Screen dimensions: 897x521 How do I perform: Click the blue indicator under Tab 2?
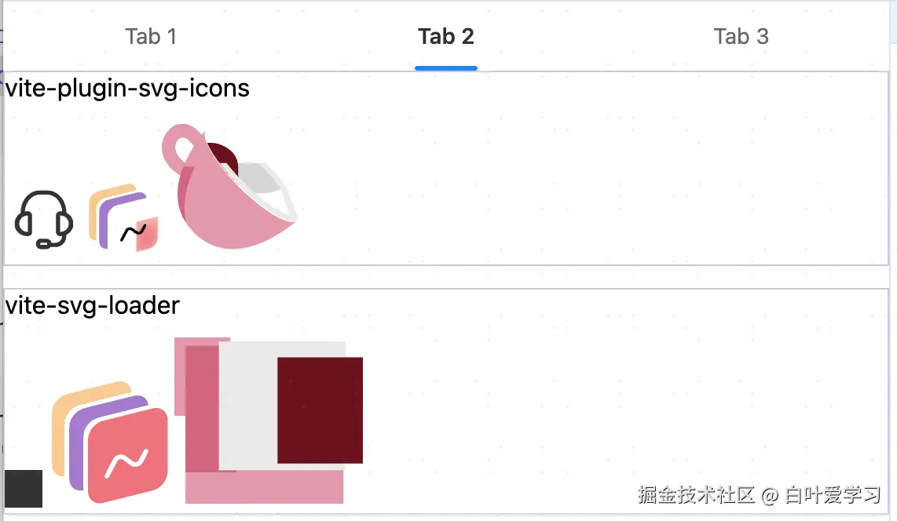(x=446, y=68)
